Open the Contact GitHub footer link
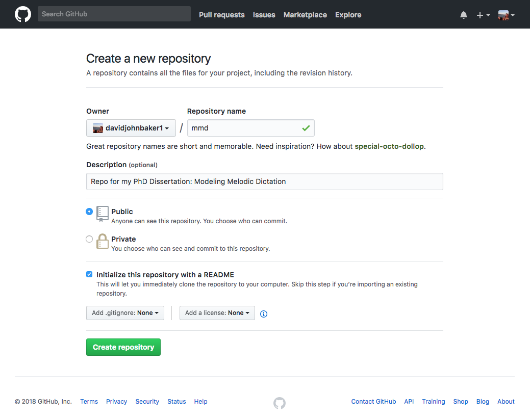Screen dimensions: 530x420 (x=373, y=402)
